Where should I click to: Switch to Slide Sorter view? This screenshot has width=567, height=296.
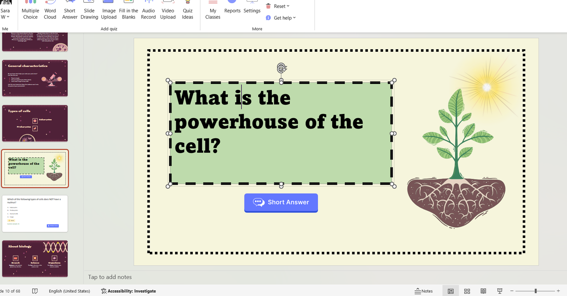467,291
